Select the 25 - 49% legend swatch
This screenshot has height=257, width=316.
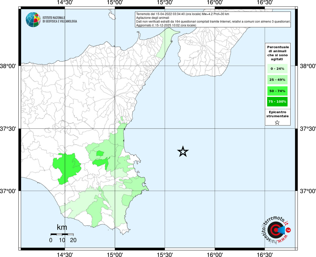277,80
